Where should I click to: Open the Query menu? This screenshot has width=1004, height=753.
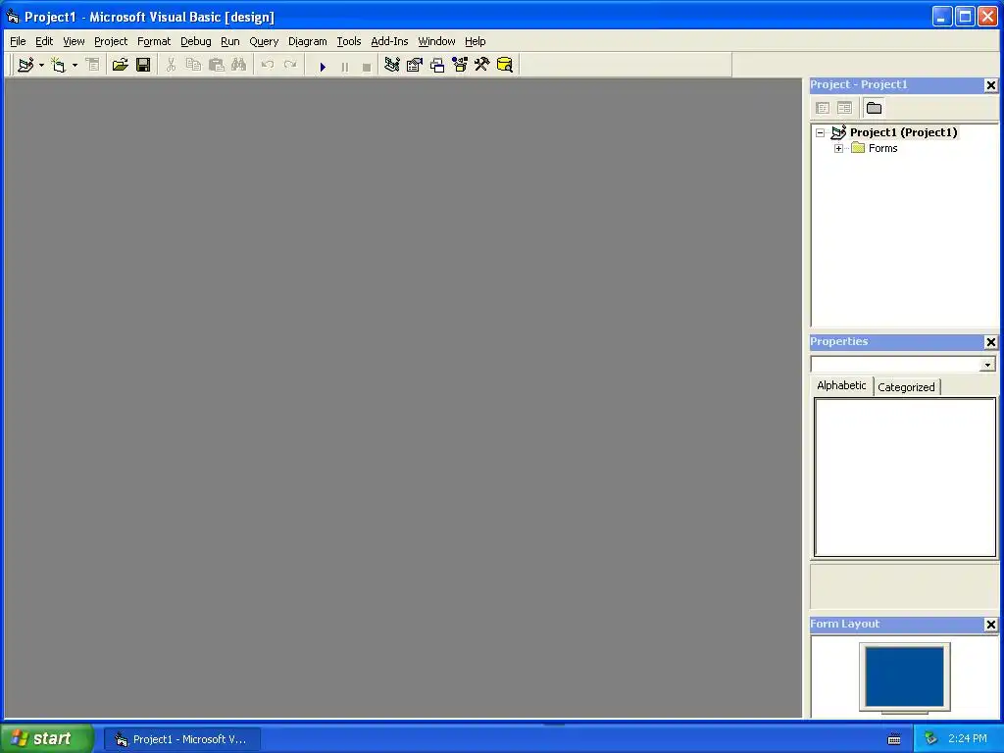tap(264, 41)
